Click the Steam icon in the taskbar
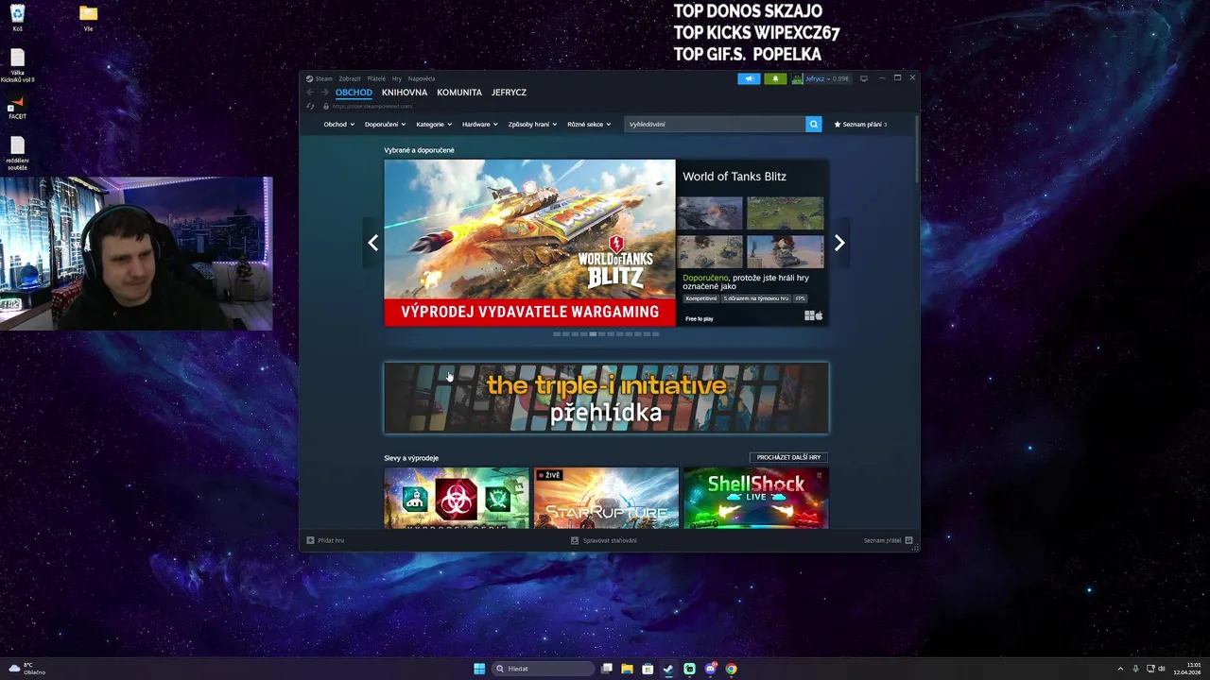The width and height of the screenshot is (1210, 680). pos(668,669)
